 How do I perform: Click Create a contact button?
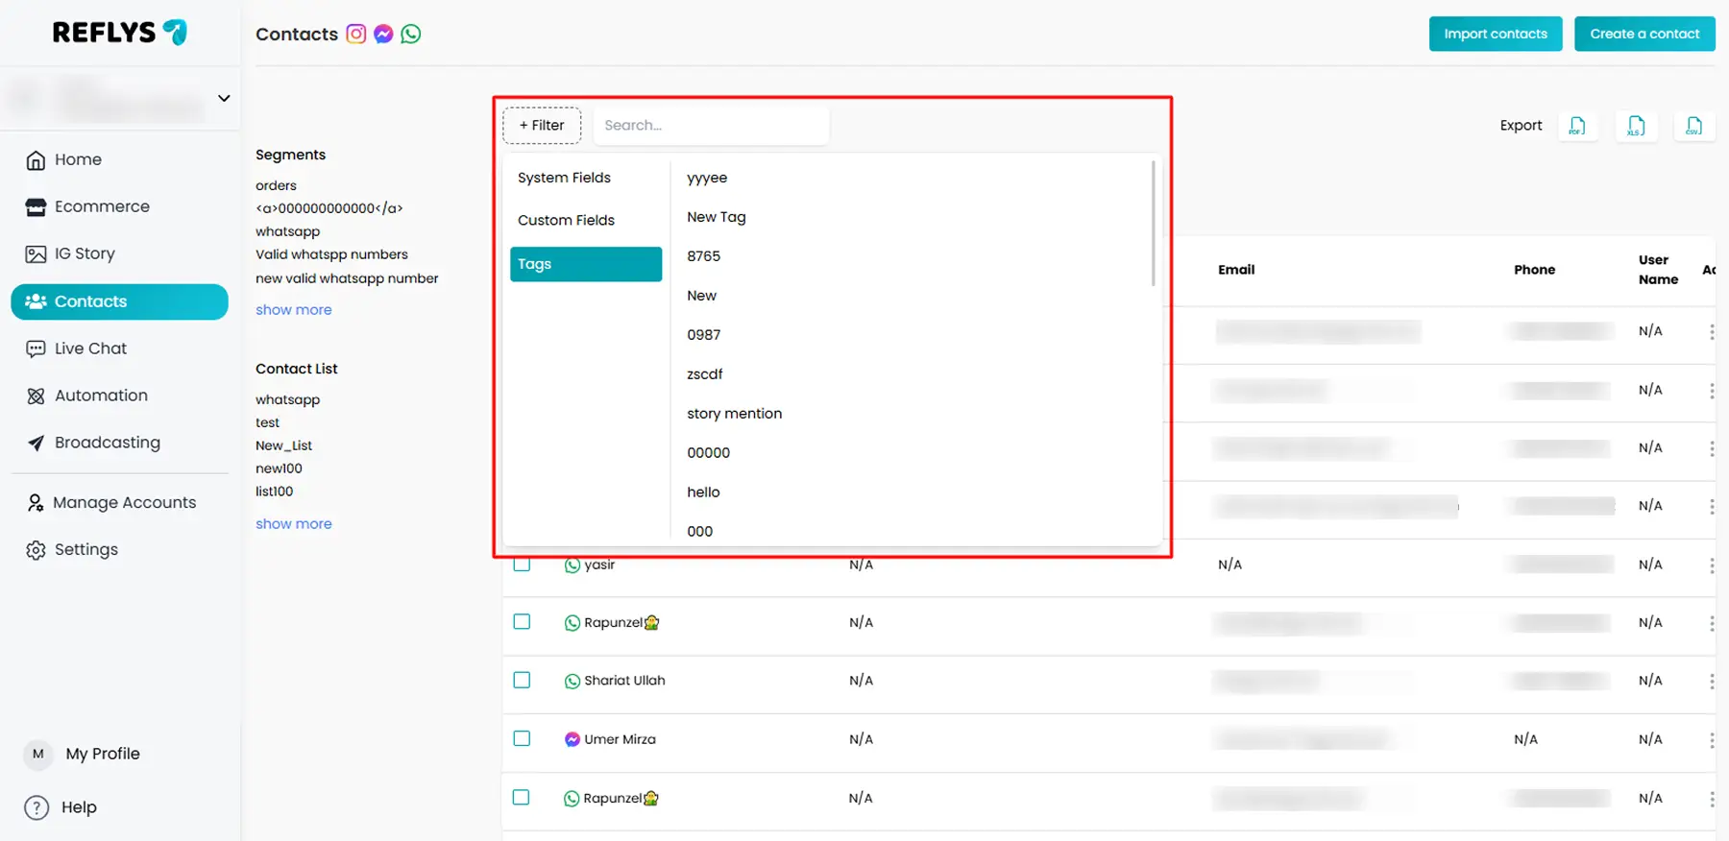click(1644, 34)
